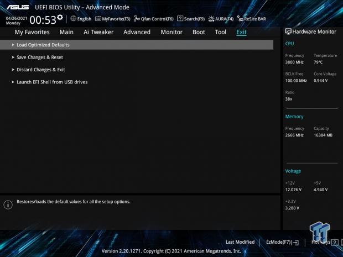Screen dimensions: 343x257
Task: Click the Search(F9) question mark icon
Action: coord(180,19)
